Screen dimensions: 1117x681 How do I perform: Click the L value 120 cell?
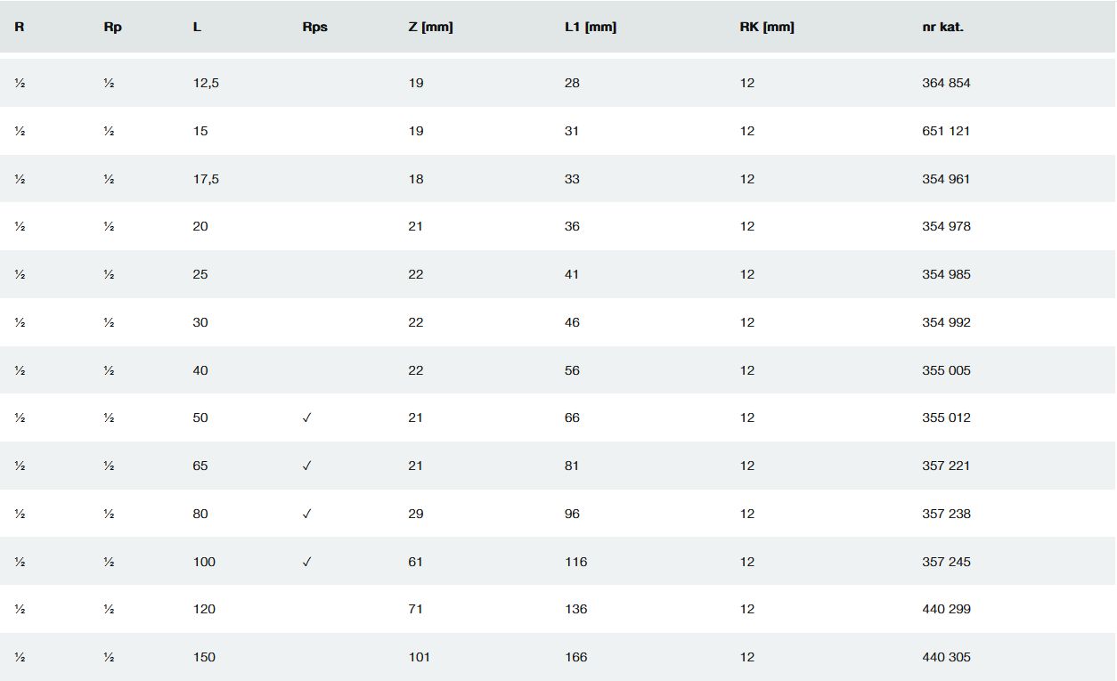tap(204, 609)
